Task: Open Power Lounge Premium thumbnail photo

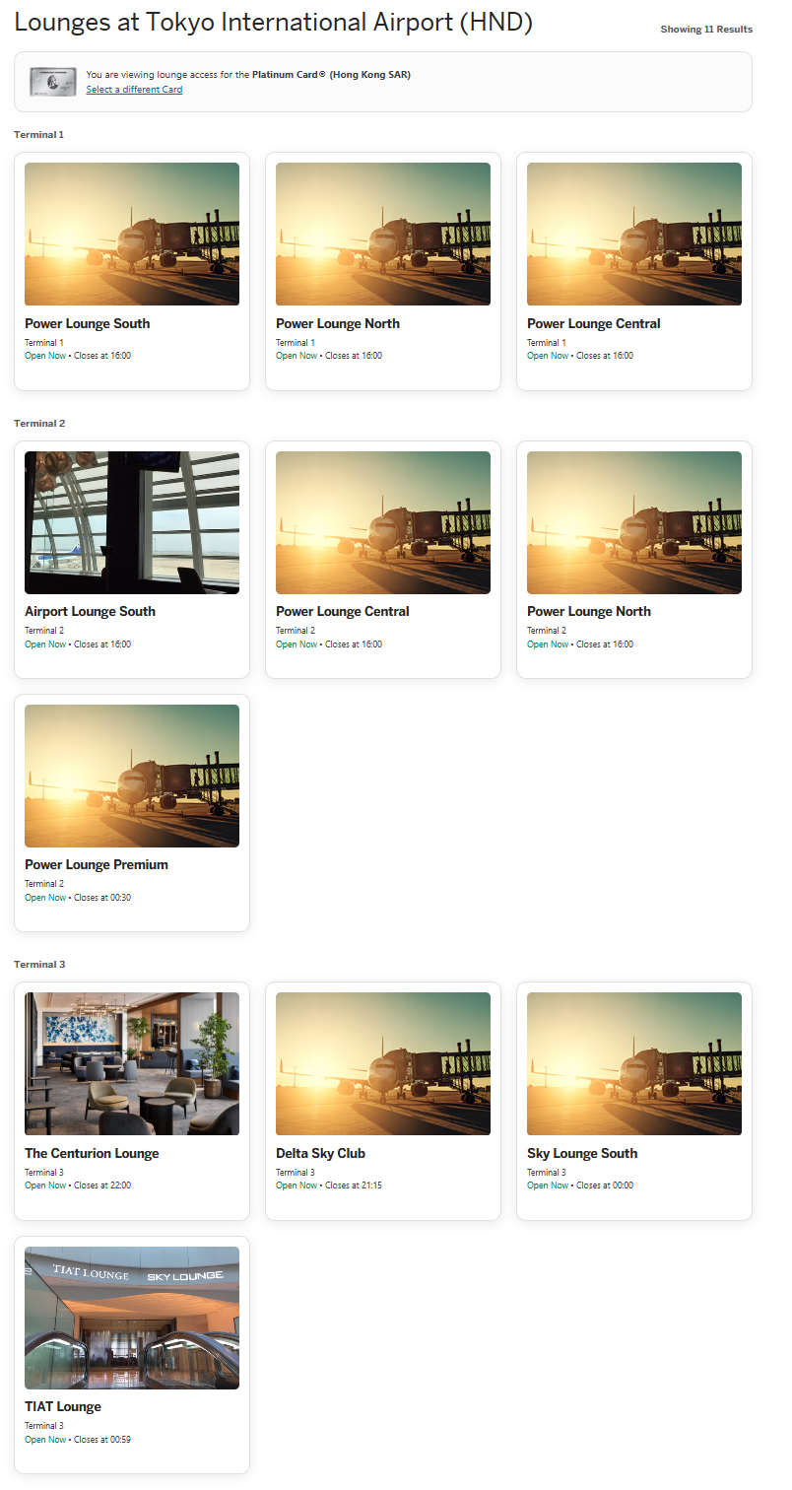Action: 132,776
